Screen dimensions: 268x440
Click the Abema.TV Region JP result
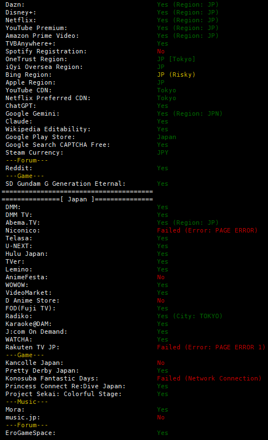pyautogui.click(x=188, y=223)
